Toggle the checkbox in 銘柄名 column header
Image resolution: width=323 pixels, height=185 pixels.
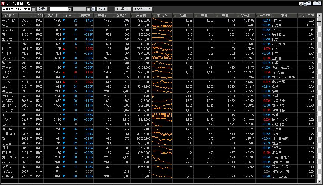3,16
